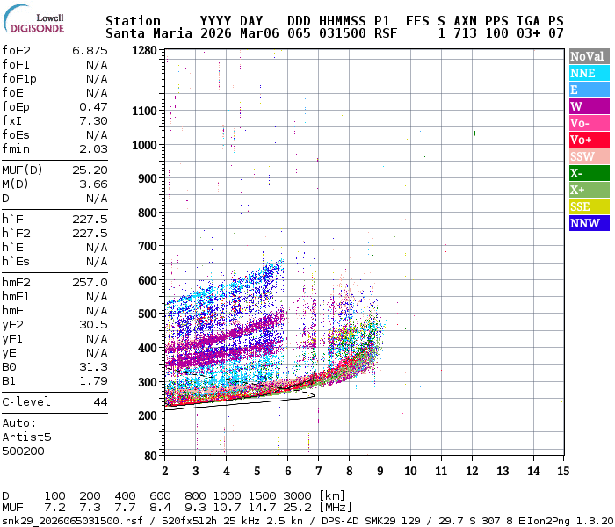Click the 500200 version number
This screenshot has width=615, height=527.
[23, 451]
